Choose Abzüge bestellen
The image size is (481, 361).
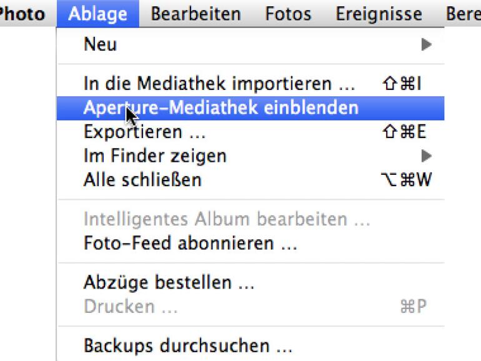click(x=169, y=282)
